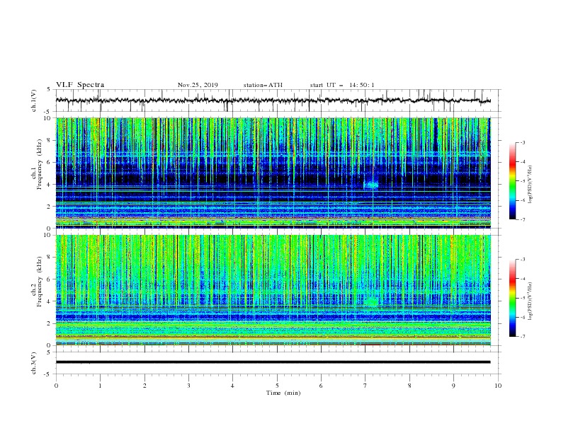Click the "ch.3(V)" axis label

34,363
